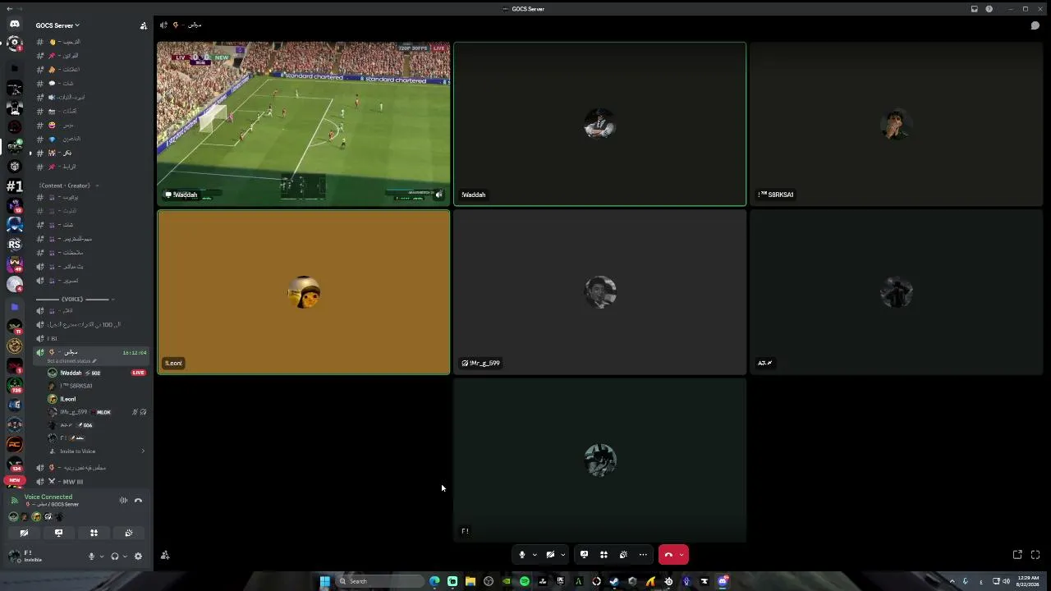
Task: Go back with the title bar arrow
Action: click(x=8, y=9)
